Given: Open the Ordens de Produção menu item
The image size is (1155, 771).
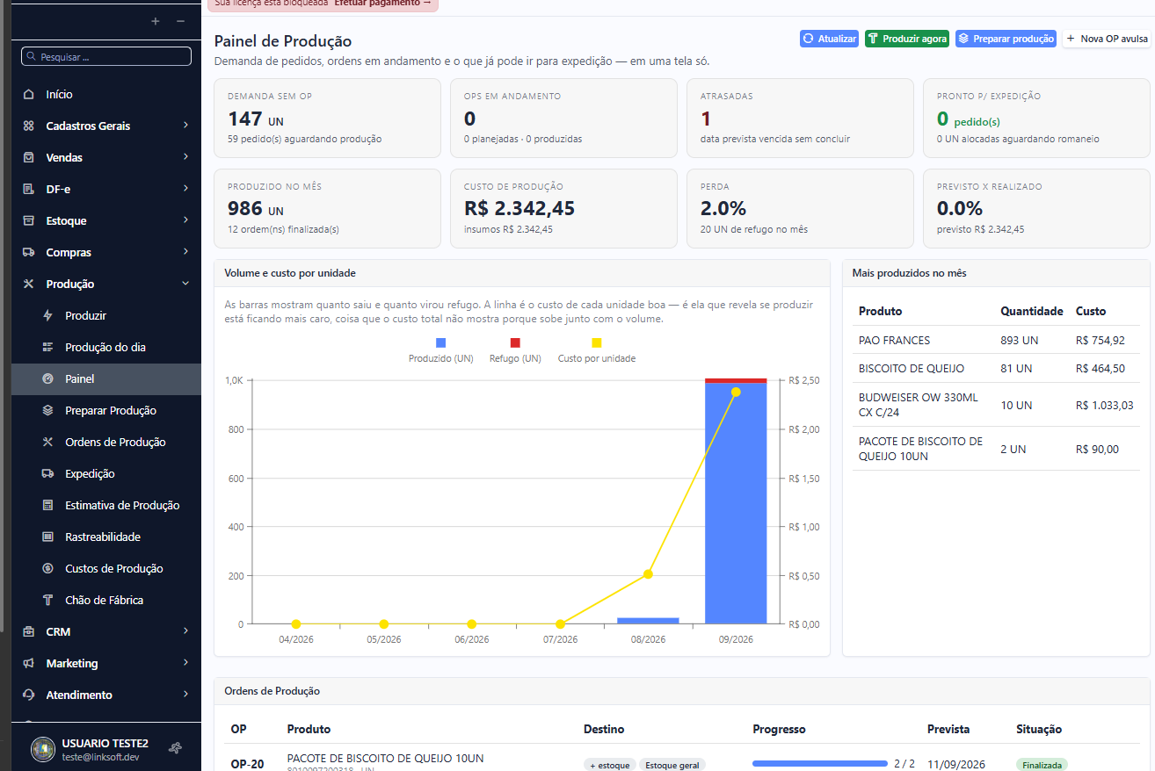Looking at the screenshot, I should pyautogui.click(x=106, y=442).
